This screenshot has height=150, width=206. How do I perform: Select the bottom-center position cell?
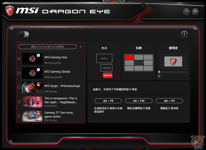click(x=139, y=68)
